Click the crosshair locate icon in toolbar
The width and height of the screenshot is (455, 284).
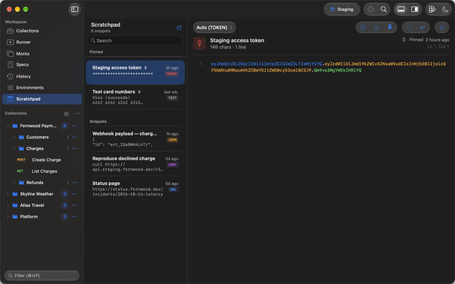370,9
